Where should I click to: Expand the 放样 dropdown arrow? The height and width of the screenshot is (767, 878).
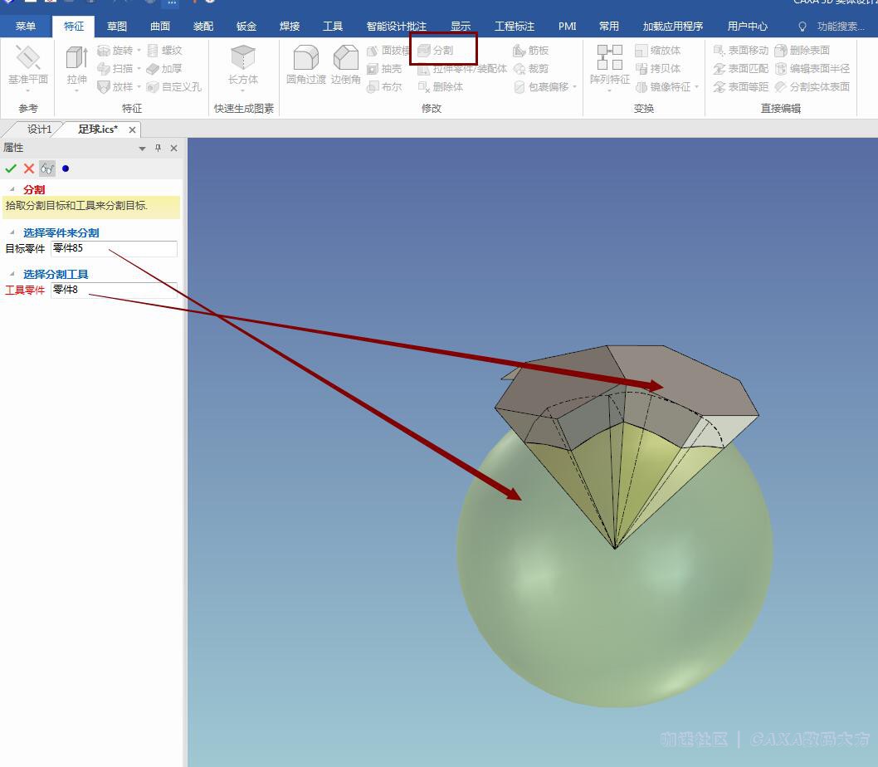139,87
